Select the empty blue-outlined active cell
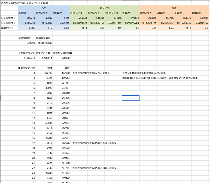This screenshot has width=210, height=183. coord(131,98)
